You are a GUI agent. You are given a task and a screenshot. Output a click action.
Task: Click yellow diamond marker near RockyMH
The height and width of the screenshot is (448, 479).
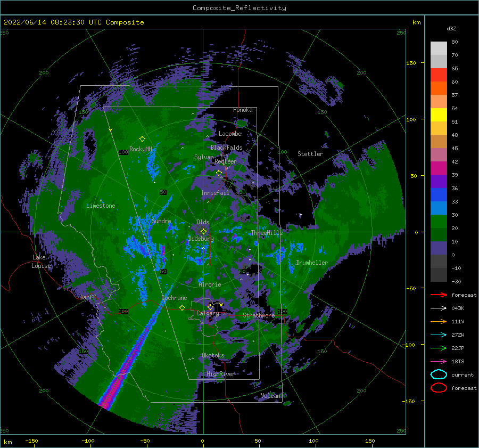[142, 139]
